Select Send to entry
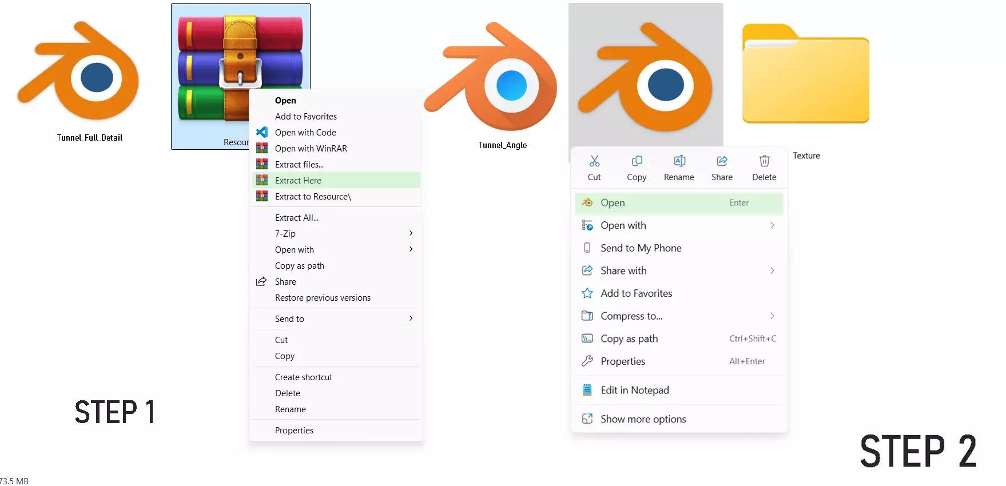Screen dimensions: 1006x486 (336, 318)
